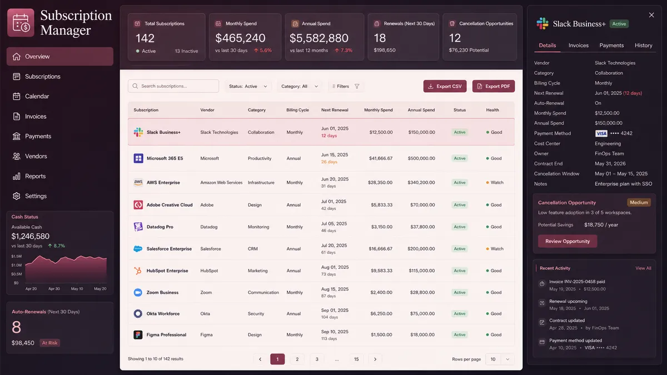This screenshot has height=375, width=667.
Task: Sort by the Next Renewal column header
Action: click(335, 110)
